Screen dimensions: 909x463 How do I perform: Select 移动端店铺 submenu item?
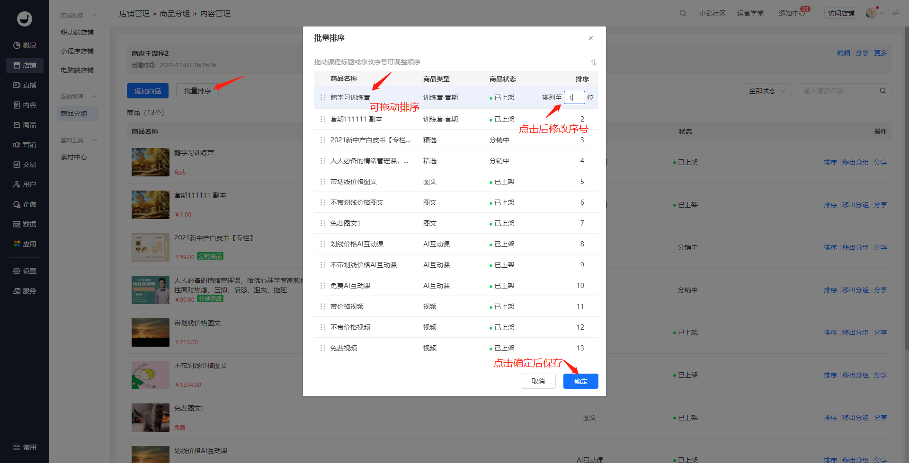pyautogui.click(x=77, y=32)
